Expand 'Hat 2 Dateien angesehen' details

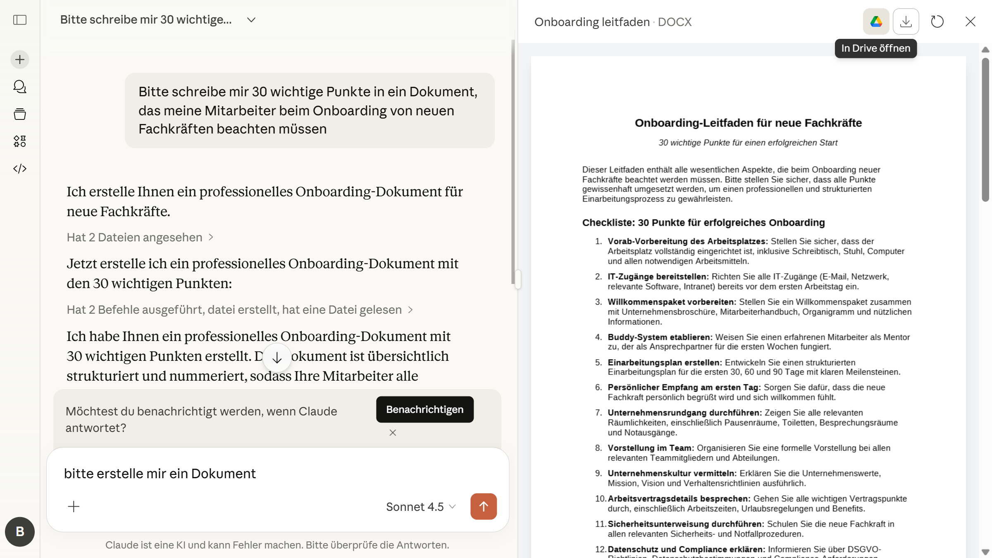(140, 237)
